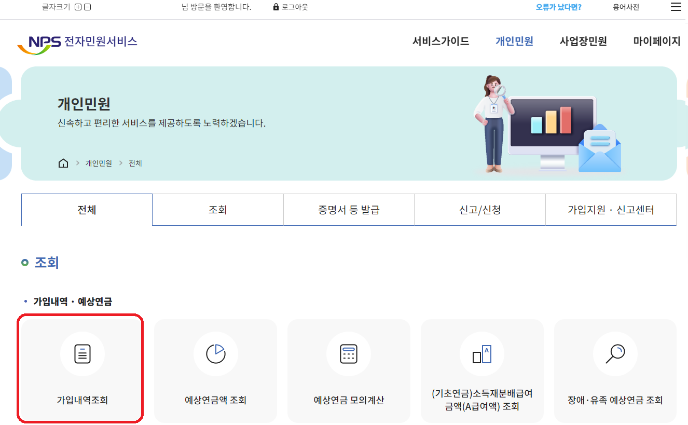Select the 장애·유족 예상연금 조회 magnifier icon
The width and height of the screenshot is (688, 425).
point(615,354)
